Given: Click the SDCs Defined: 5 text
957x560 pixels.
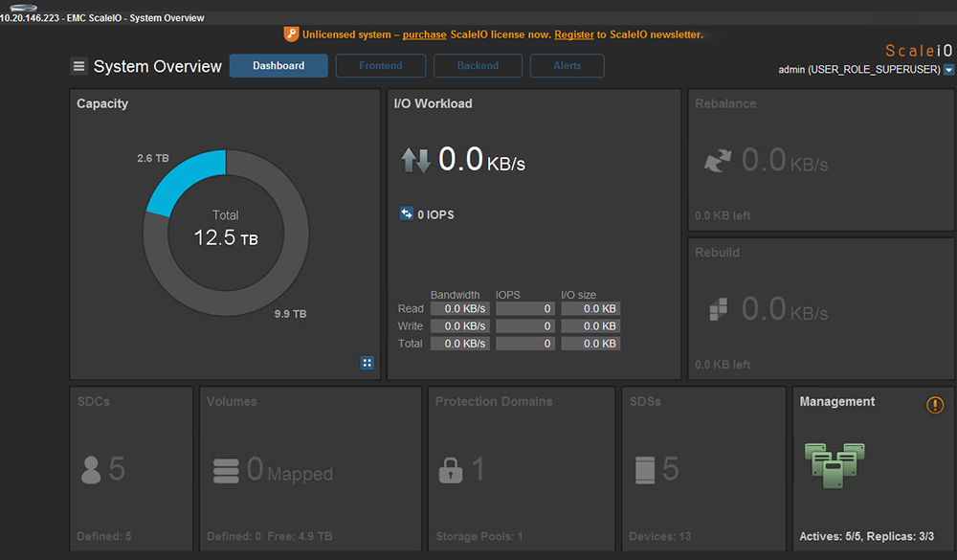Looking at the screenshot, I should coord(103,536).
